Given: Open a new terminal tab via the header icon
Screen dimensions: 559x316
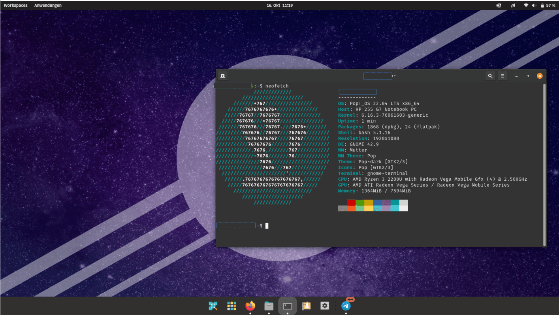Looking at the screenshot, I should click(x=223, y=76).
